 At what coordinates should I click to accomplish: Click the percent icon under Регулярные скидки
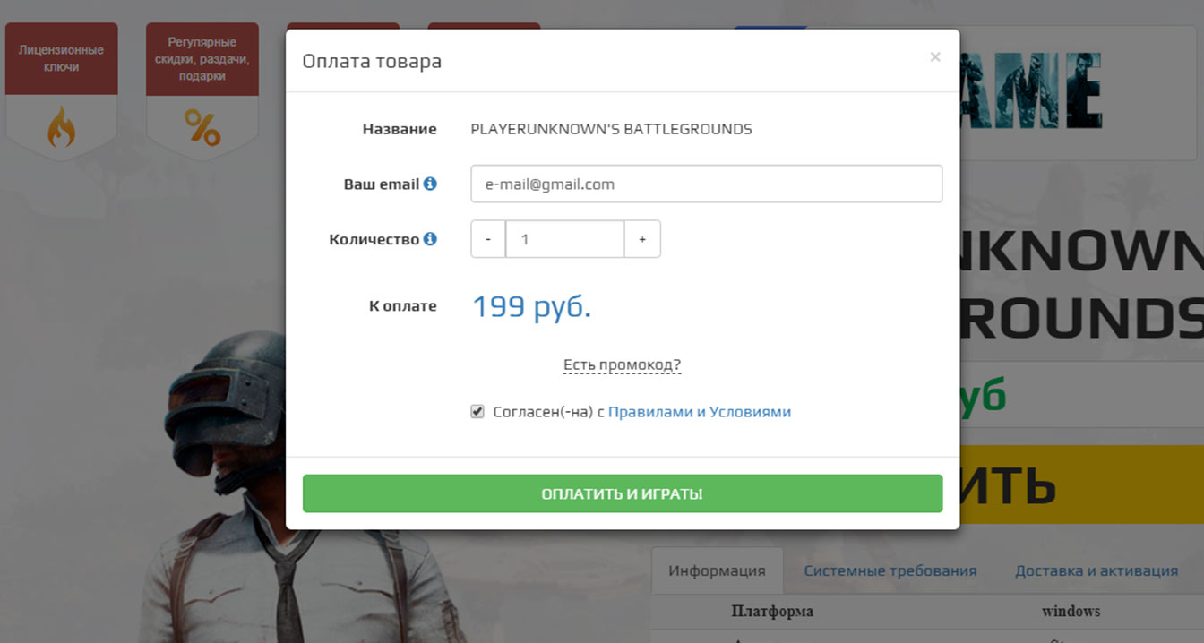pos(202,127)
